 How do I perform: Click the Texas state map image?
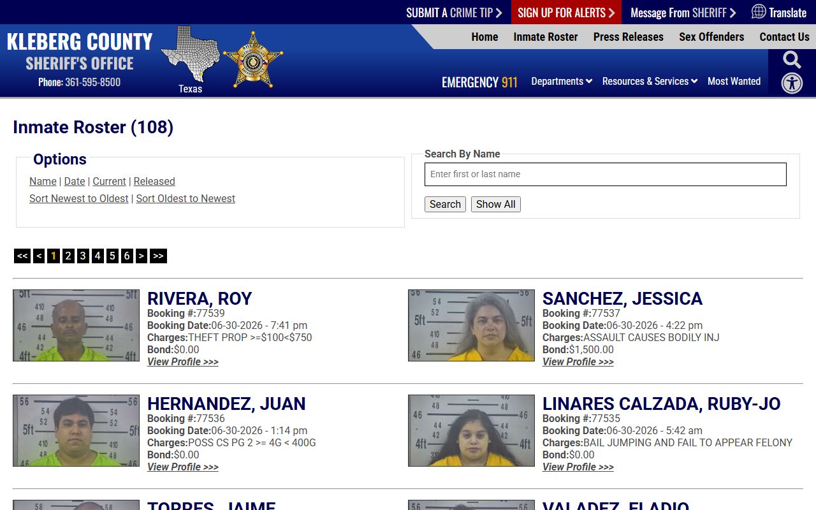[190, 54]
